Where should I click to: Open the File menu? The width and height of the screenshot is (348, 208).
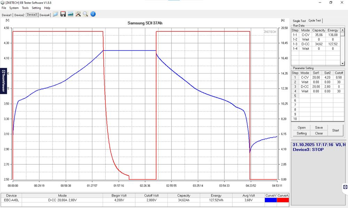click(x=4, y=8)
